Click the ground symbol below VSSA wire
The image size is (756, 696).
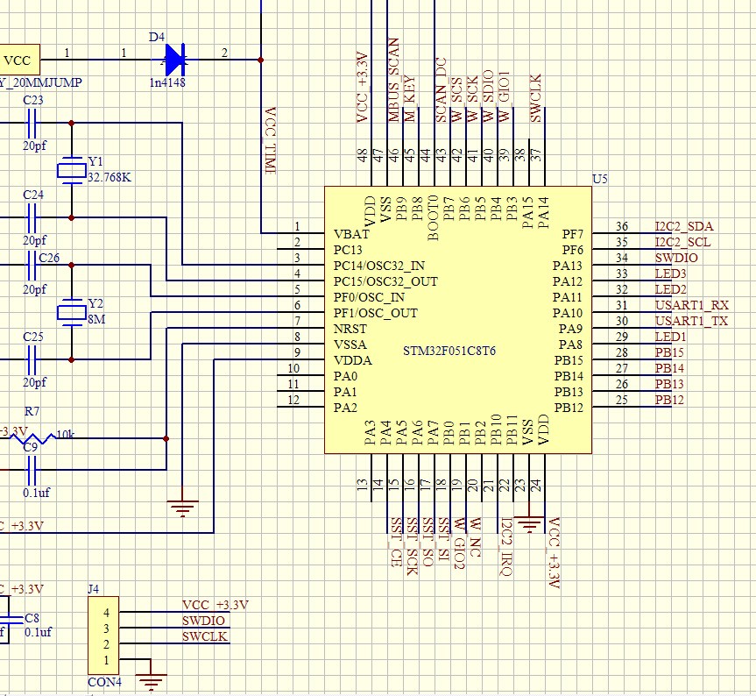[182, 508]
